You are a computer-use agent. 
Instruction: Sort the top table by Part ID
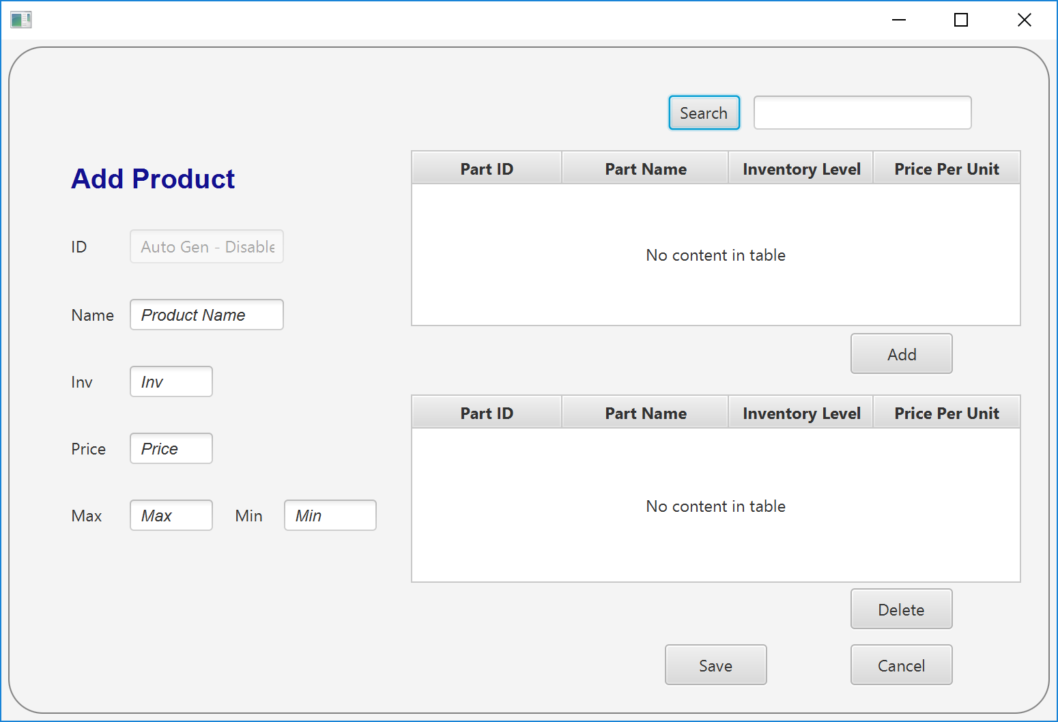486,168
